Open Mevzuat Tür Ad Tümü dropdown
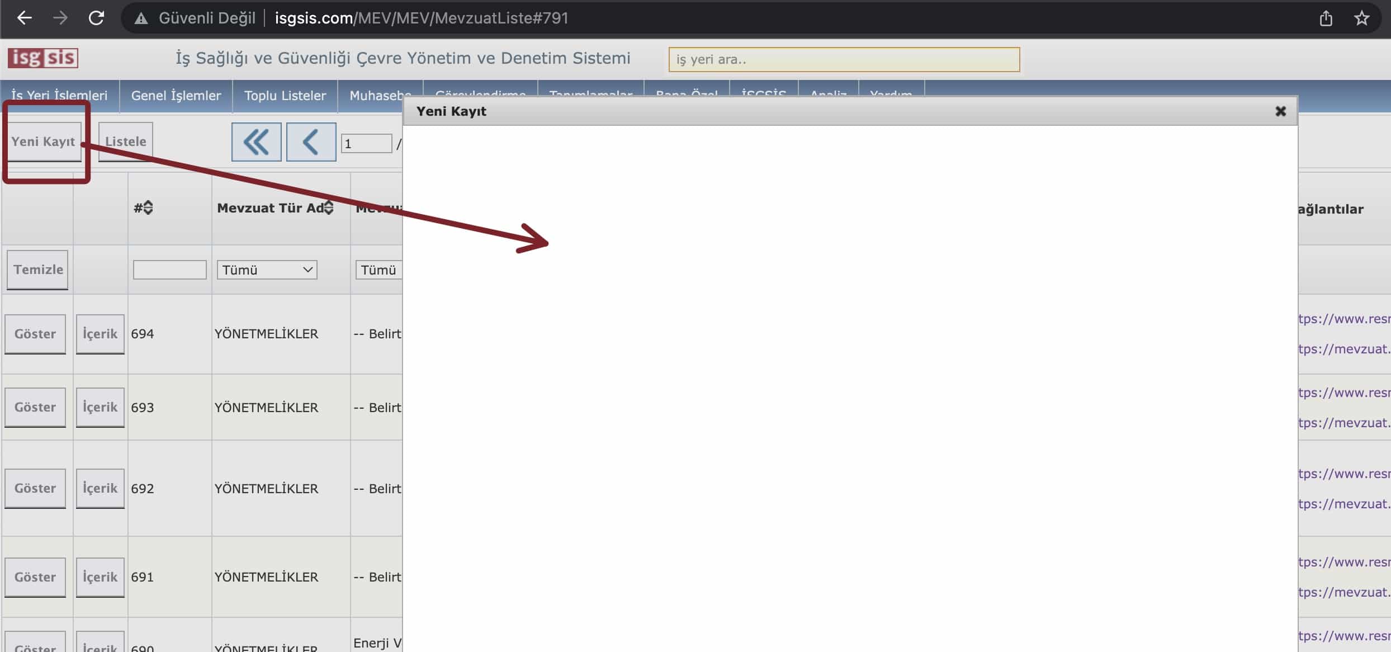Viewport: 1391px width, 652px height. (267, 270)
